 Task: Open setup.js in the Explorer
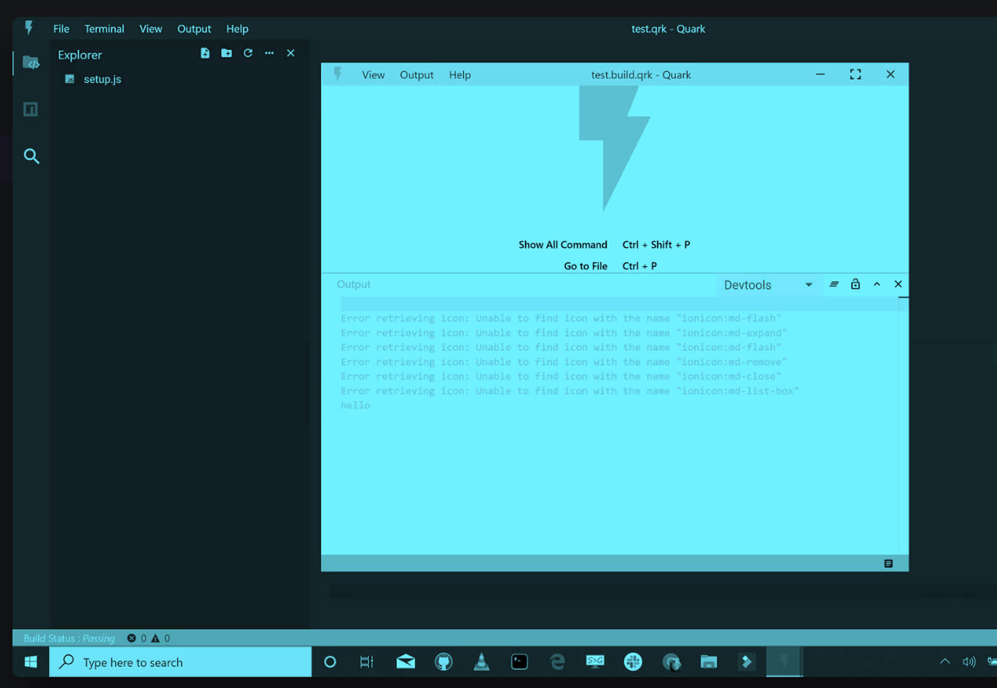point(102,80)
